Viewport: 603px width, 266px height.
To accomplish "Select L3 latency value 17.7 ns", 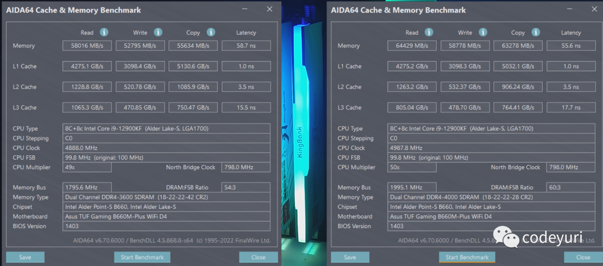I will 571,107.
